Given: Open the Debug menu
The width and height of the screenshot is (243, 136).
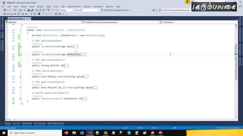Looking at the screenshot, I should click(40, 7).
